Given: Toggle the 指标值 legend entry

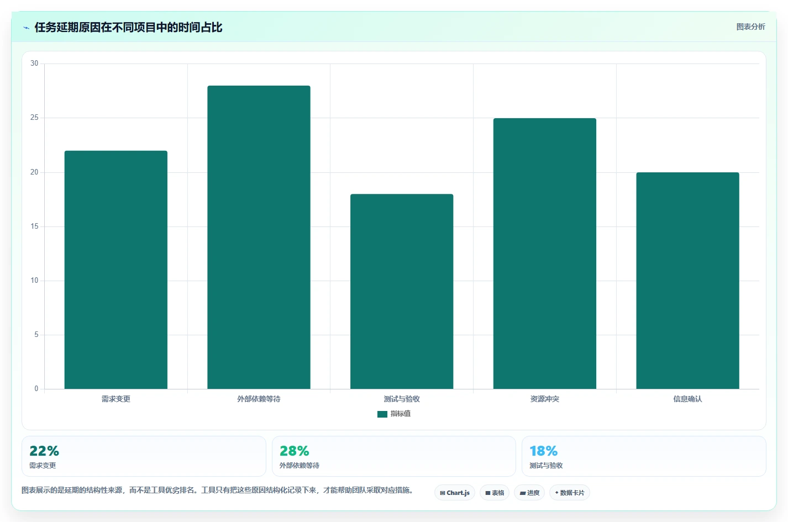Looking at the screenshot, I should [394, 414].
